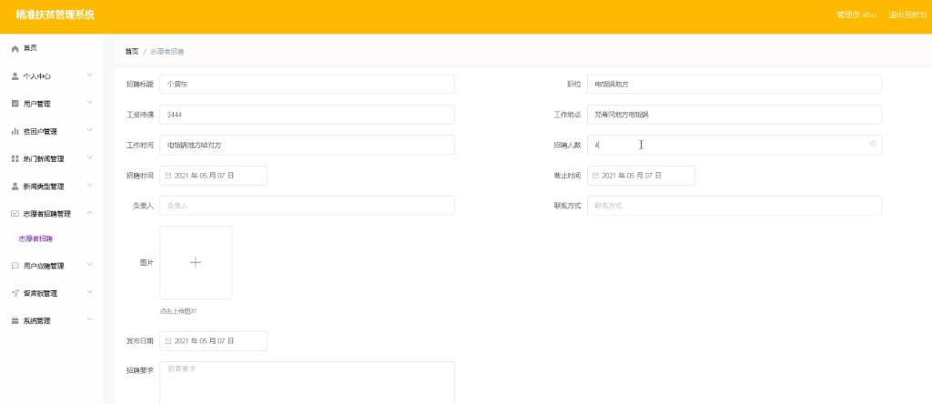
Task: Click the bar chart icon for 贫困户管理
Action: pyautogui.click(x=15, y=131)
